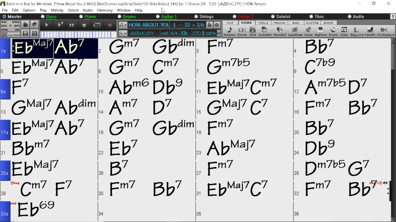The height and width of the screenshot is (222, 396).
Task: Open the Melody menu
Action: tap(57, 10)
